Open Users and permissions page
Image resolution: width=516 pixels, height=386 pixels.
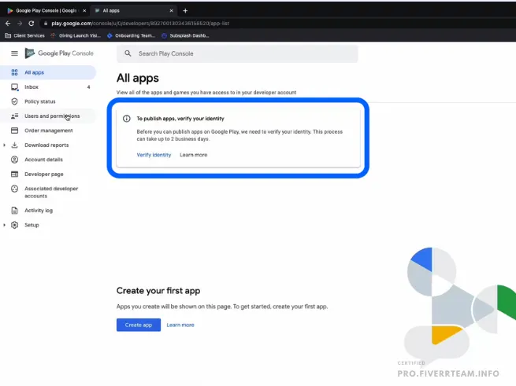click(x=48, y=116)
